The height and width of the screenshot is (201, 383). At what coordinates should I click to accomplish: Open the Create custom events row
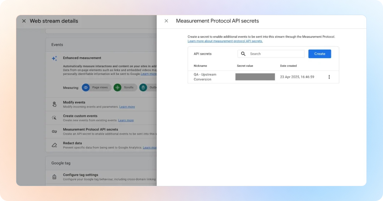click(x=101, y=118)
